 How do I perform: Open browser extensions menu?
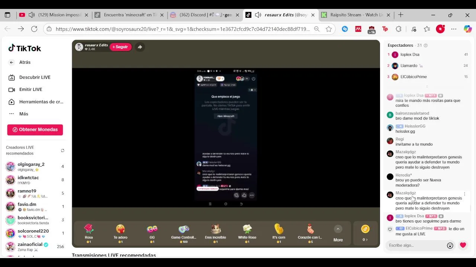click(399, 29)
